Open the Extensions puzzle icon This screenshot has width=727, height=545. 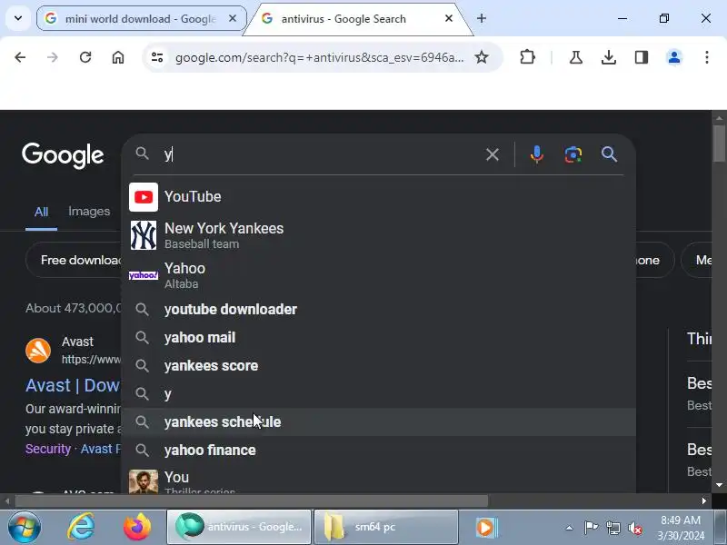point(527,57)
